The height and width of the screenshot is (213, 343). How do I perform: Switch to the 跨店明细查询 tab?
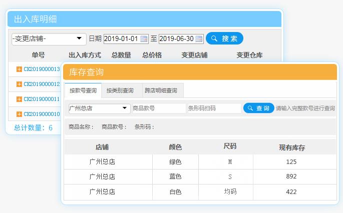coord(161,90)
